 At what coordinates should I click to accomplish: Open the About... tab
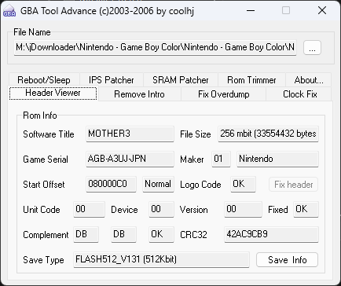tap(309, 80)
